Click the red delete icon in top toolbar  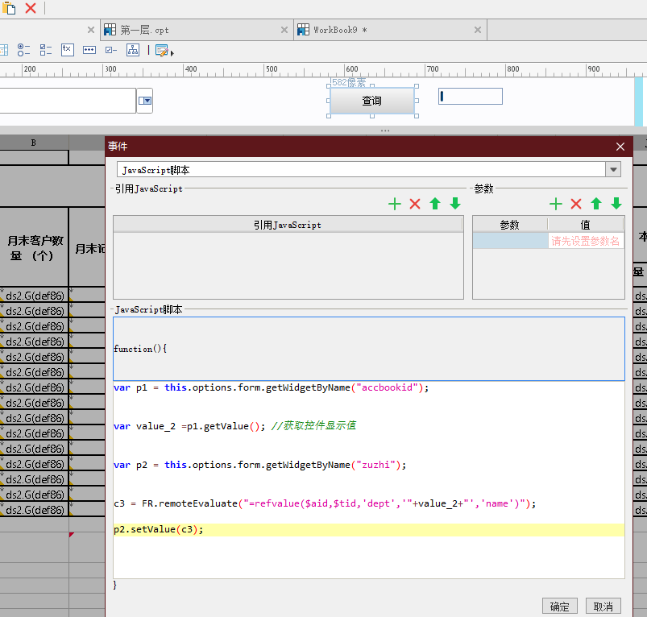(x=31, y=7)
